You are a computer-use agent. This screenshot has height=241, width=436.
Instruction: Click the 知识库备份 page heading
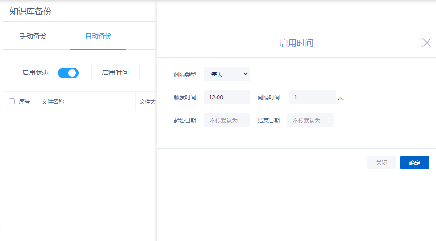[x=31, y=12]
